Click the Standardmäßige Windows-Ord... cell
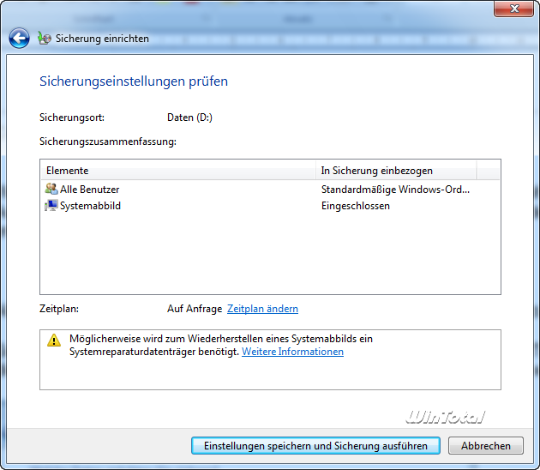The height and width of the screenshot is (470, 540). click(x=395, y=190)
